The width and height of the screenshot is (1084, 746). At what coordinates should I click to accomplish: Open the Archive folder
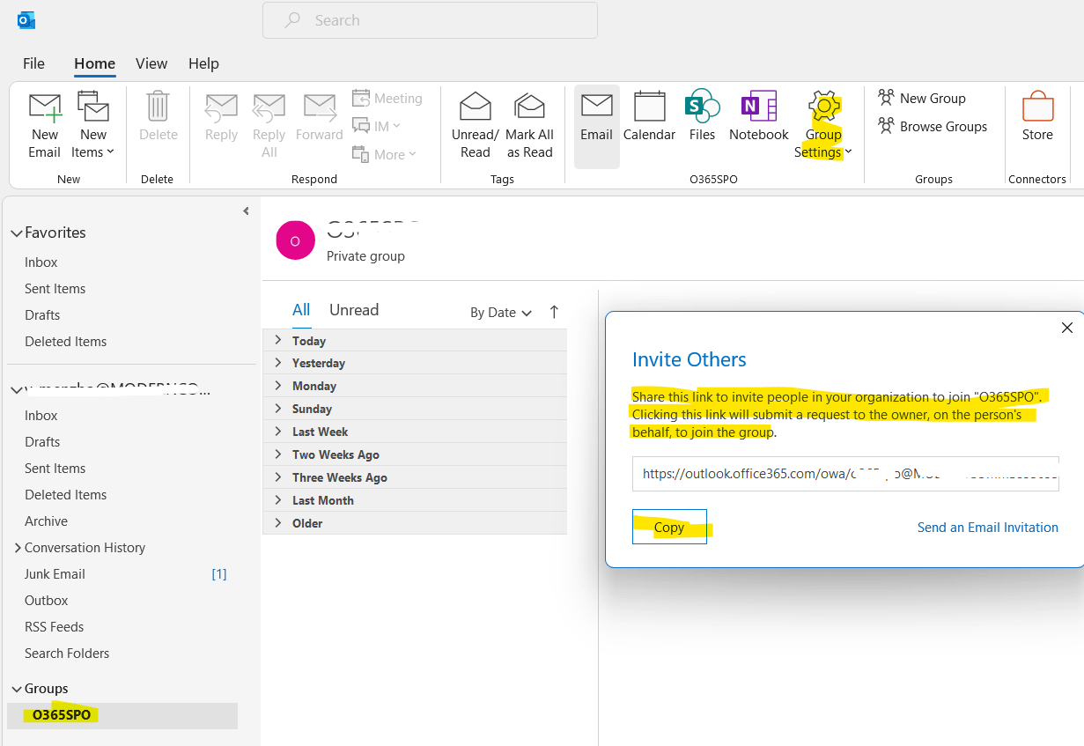(x=46, y=521)
